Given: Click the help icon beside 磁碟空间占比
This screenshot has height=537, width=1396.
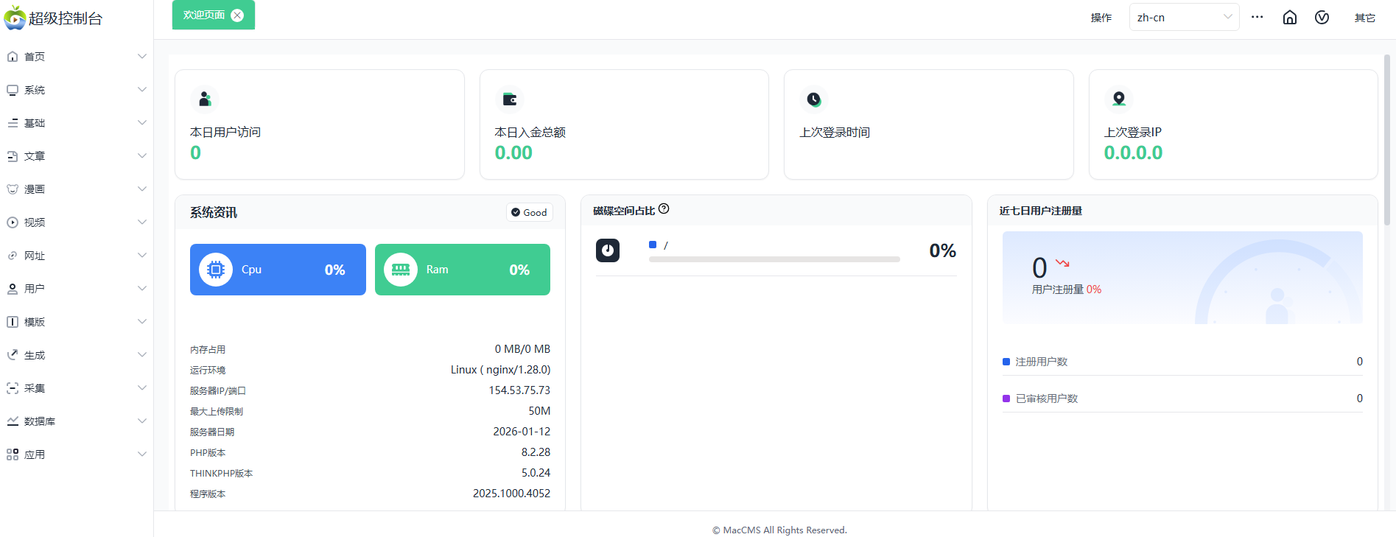Looking at the screenshot, I should [x=664, y=209].
